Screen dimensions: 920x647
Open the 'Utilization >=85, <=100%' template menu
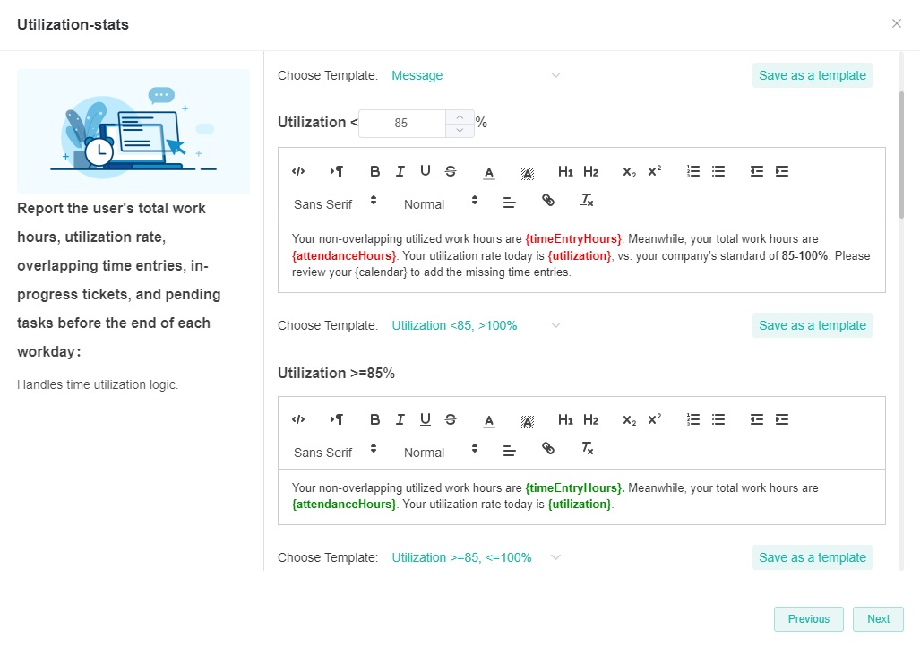475,557
